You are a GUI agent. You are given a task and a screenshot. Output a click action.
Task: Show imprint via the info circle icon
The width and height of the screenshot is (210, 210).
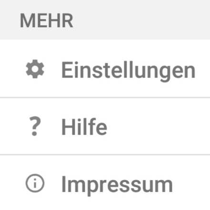(35, 183)
